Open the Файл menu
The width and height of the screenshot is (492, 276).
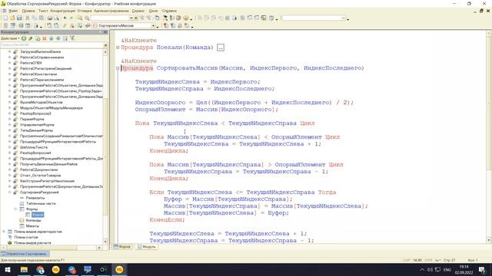pyautogui.click(x=13, y=11)
